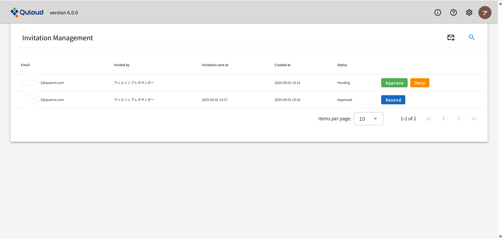
Task: Click the Status column header
Action: tap(342, 65)
